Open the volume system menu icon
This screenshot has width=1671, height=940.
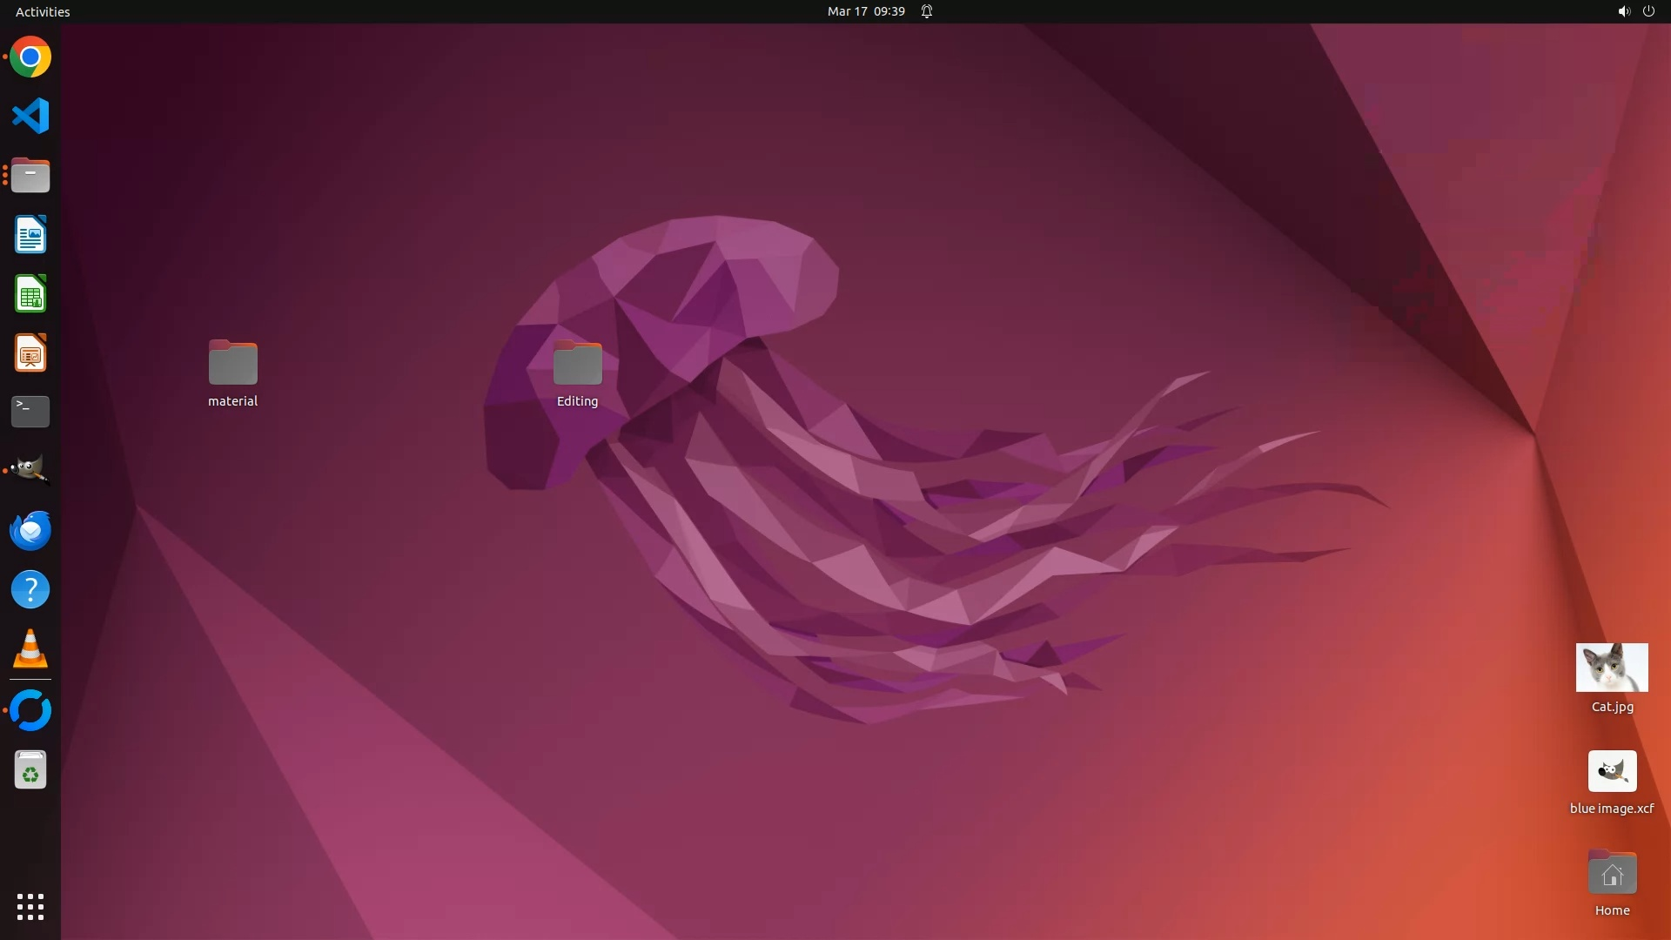pyautogui.click(x=1623, y=11)
